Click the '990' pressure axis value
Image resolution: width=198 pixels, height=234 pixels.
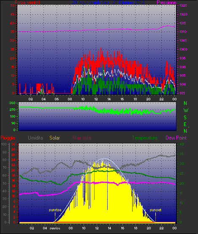pos(183,67)
